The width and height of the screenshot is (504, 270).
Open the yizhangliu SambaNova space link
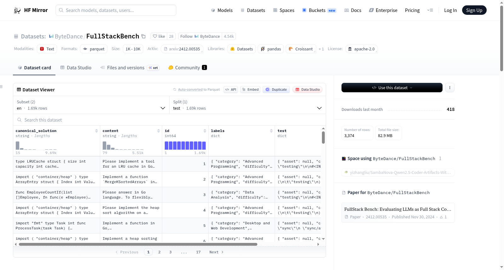pos(398,172)
